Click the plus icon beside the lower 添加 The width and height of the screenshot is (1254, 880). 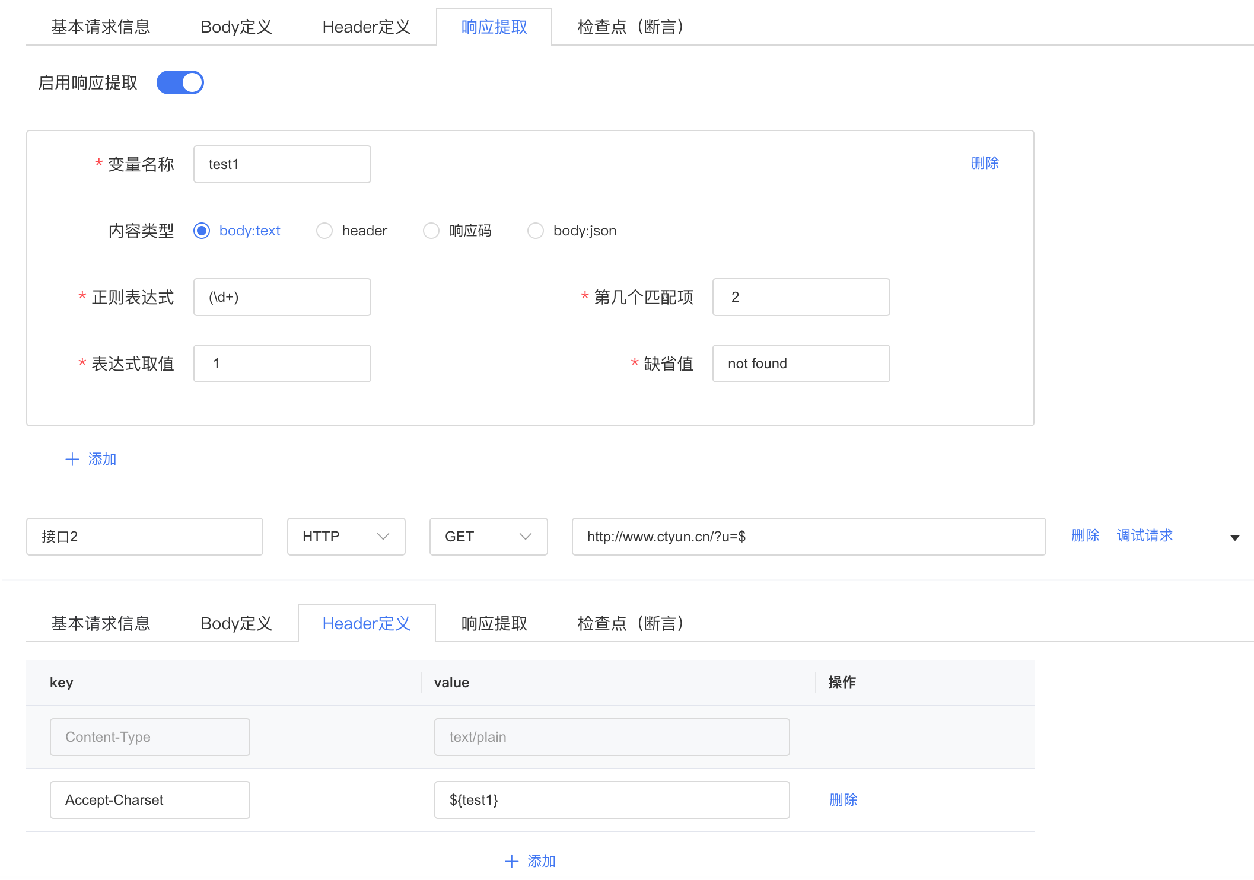(x=511, y=861)
